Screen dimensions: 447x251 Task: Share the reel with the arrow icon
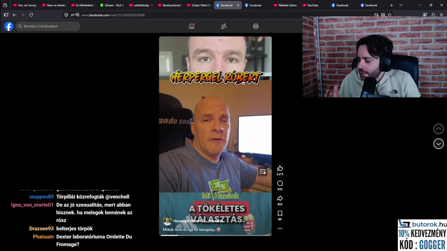click(280, 198)
